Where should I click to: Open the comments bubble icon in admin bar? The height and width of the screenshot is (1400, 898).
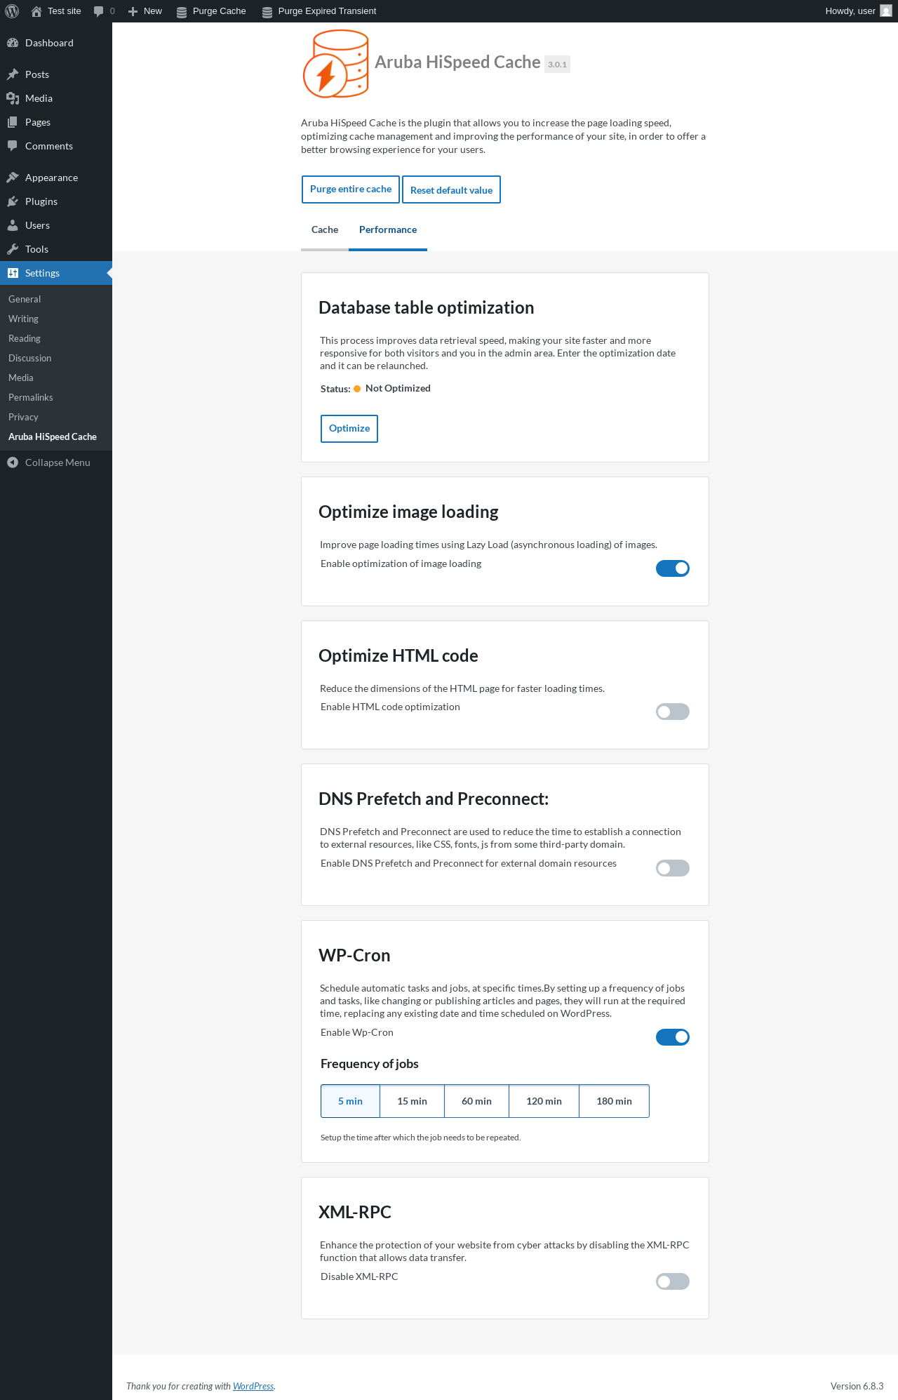coord(98,11)
